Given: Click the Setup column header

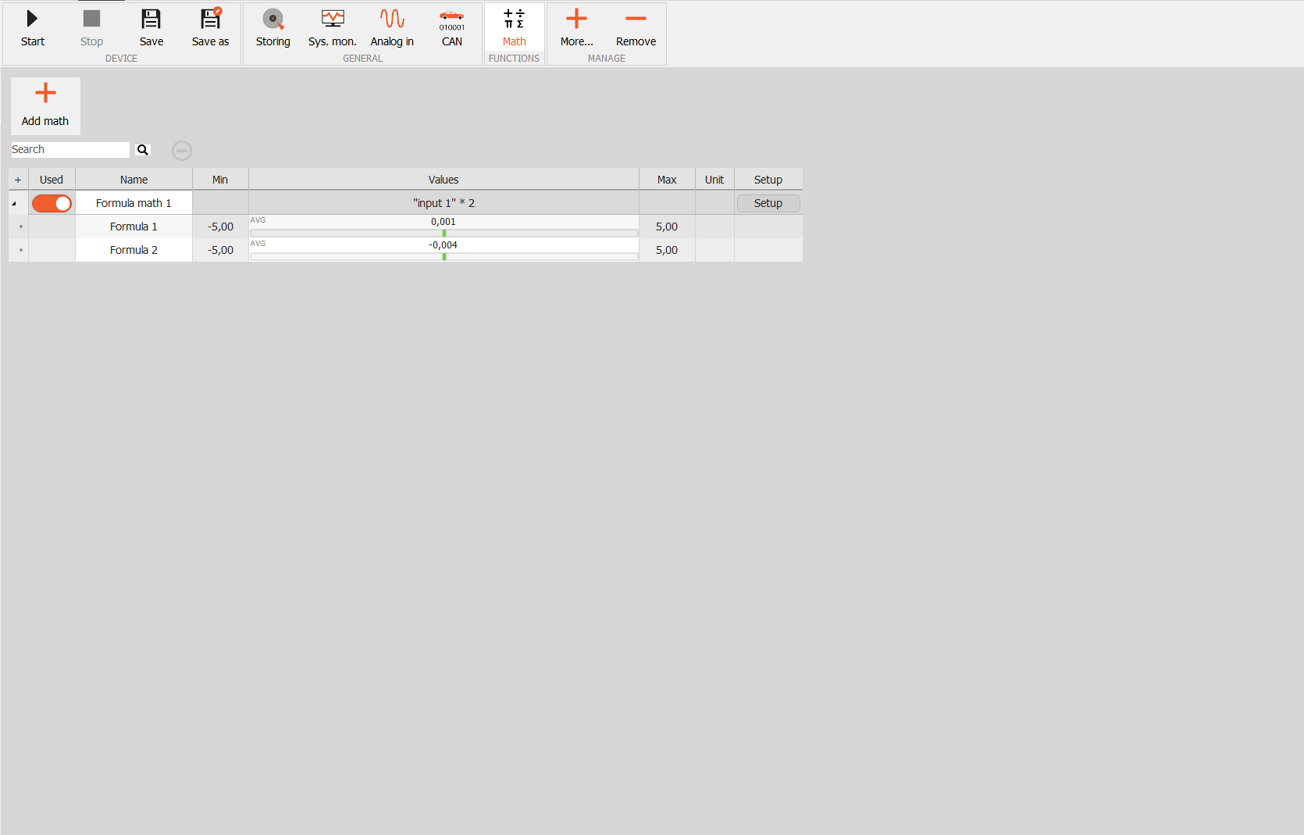Looking at the screenshot, I should pos(768,180).
